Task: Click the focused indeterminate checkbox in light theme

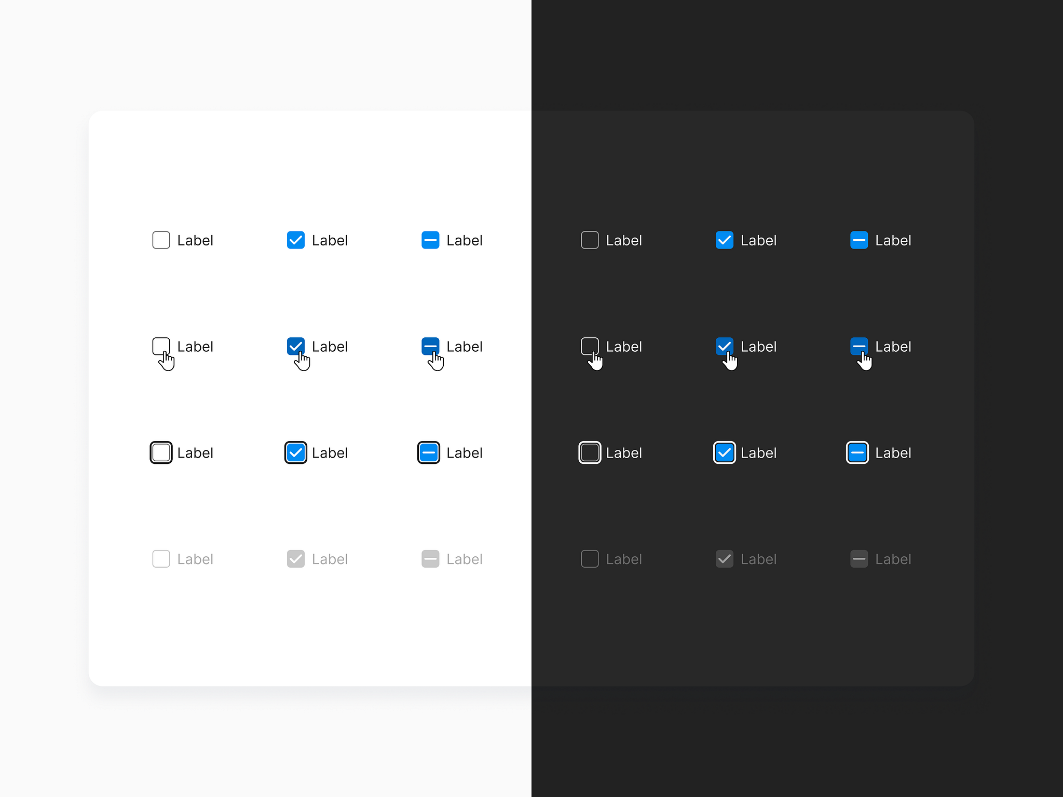Action: [x=429, y=452]
